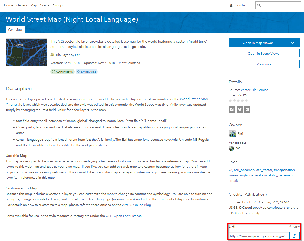Open the Map menu item
This screenshot has height=241, width=304.
[33, 5]
